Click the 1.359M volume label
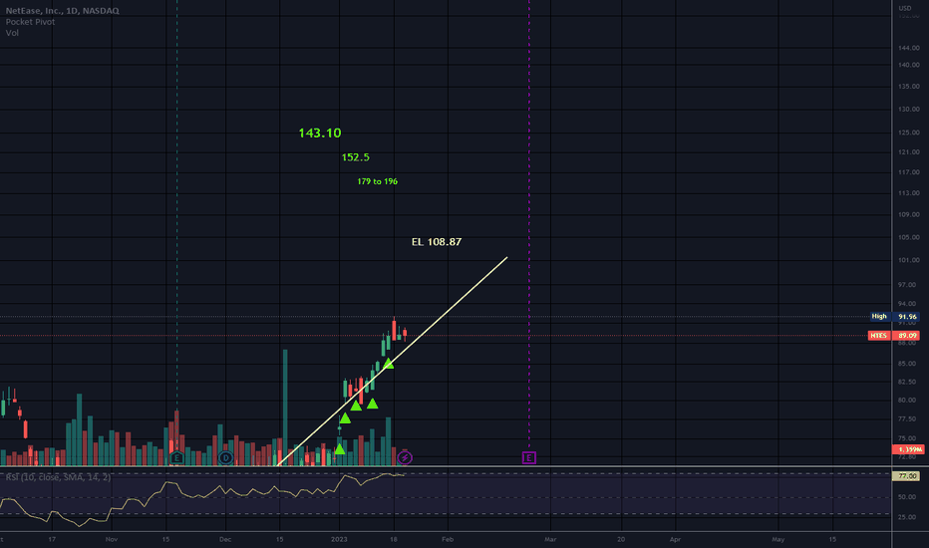The width and height of the screenshot is (929, 548). pyautogui.click(x=907, y=449)
